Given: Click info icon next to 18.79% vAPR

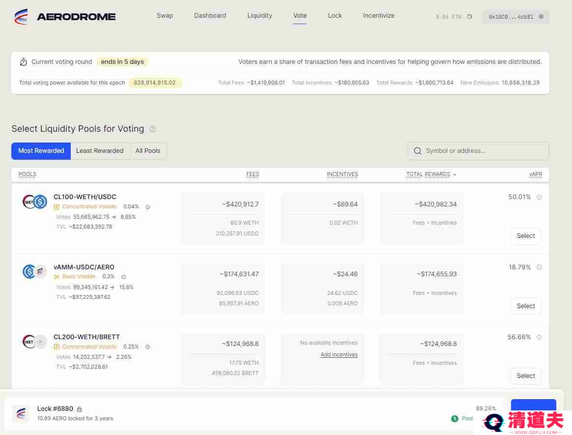Looking at the screenshot, I should [539, 267].
